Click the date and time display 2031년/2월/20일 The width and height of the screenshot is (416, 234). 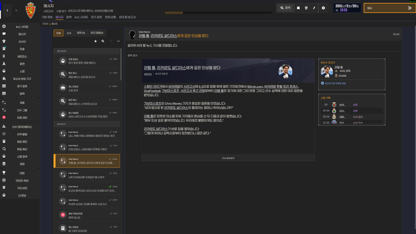click(347, 8)
